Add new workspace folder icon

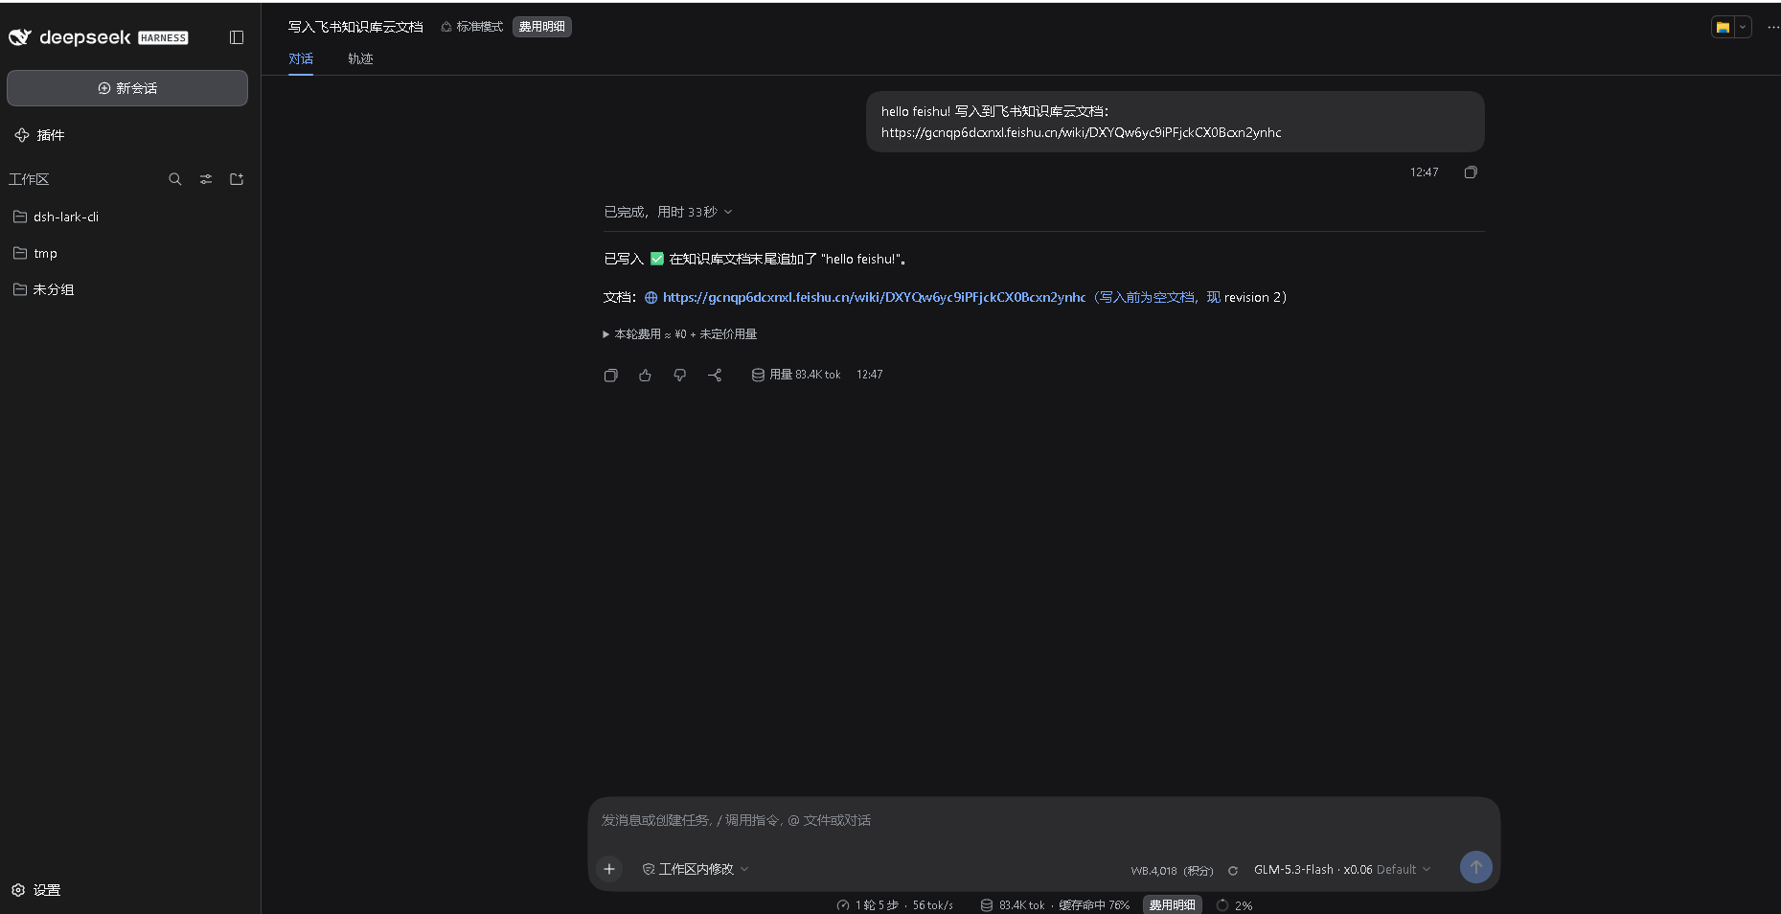(x=237, y=179)
